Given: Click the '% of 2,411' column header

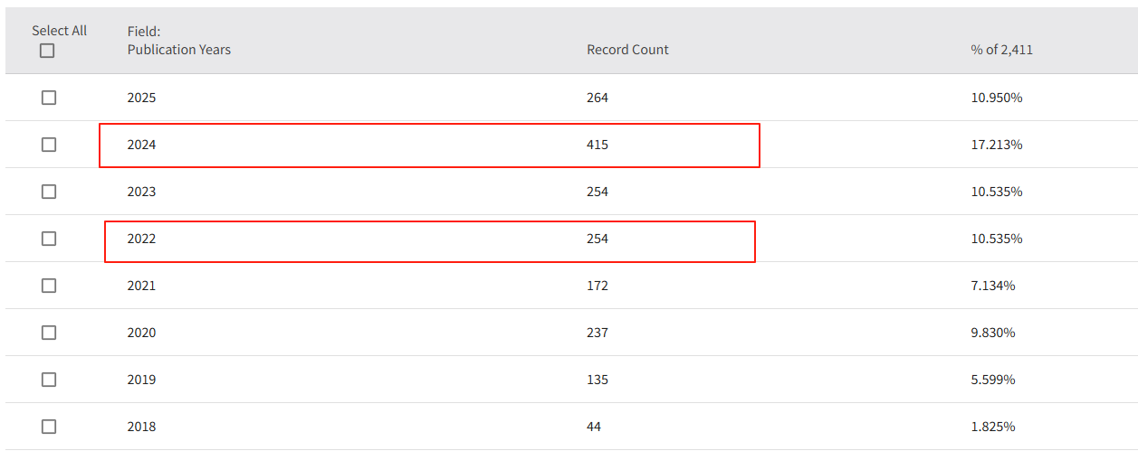Looking at the screenshot, I should [1001, 50].
